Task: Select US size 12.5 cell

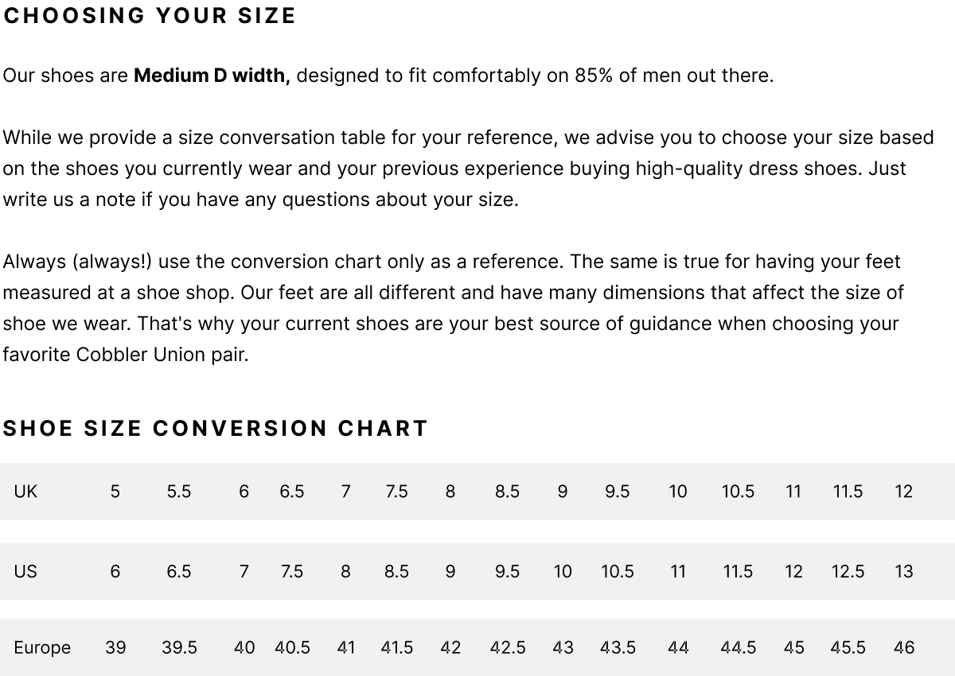Action: [848, 571]
